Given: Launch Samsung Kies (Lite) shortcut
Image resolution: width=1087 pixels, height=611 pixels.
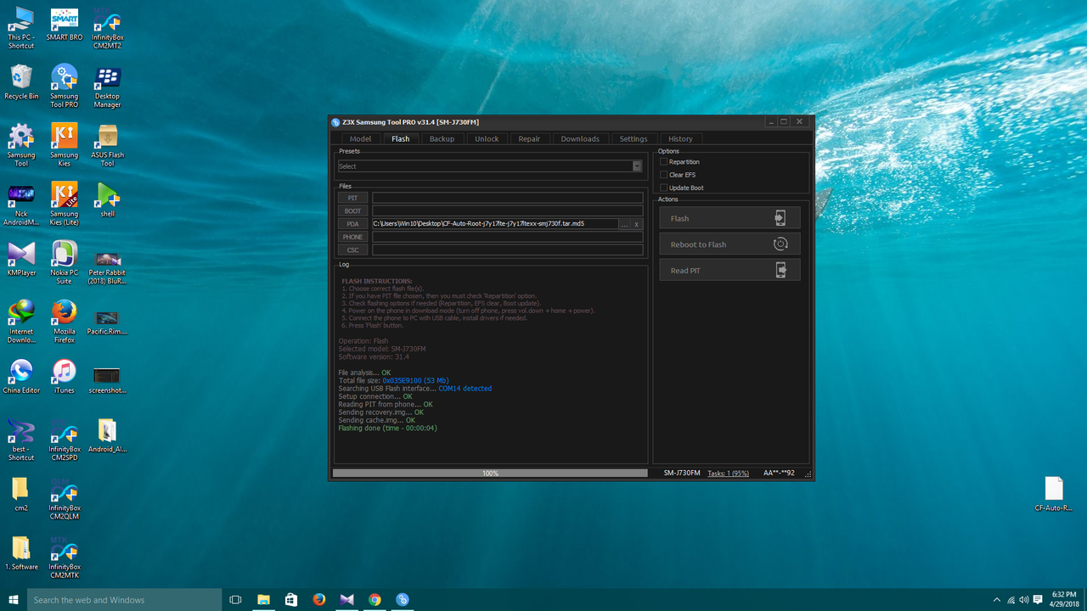Looking at the screenshot, I should coord(65,204).
